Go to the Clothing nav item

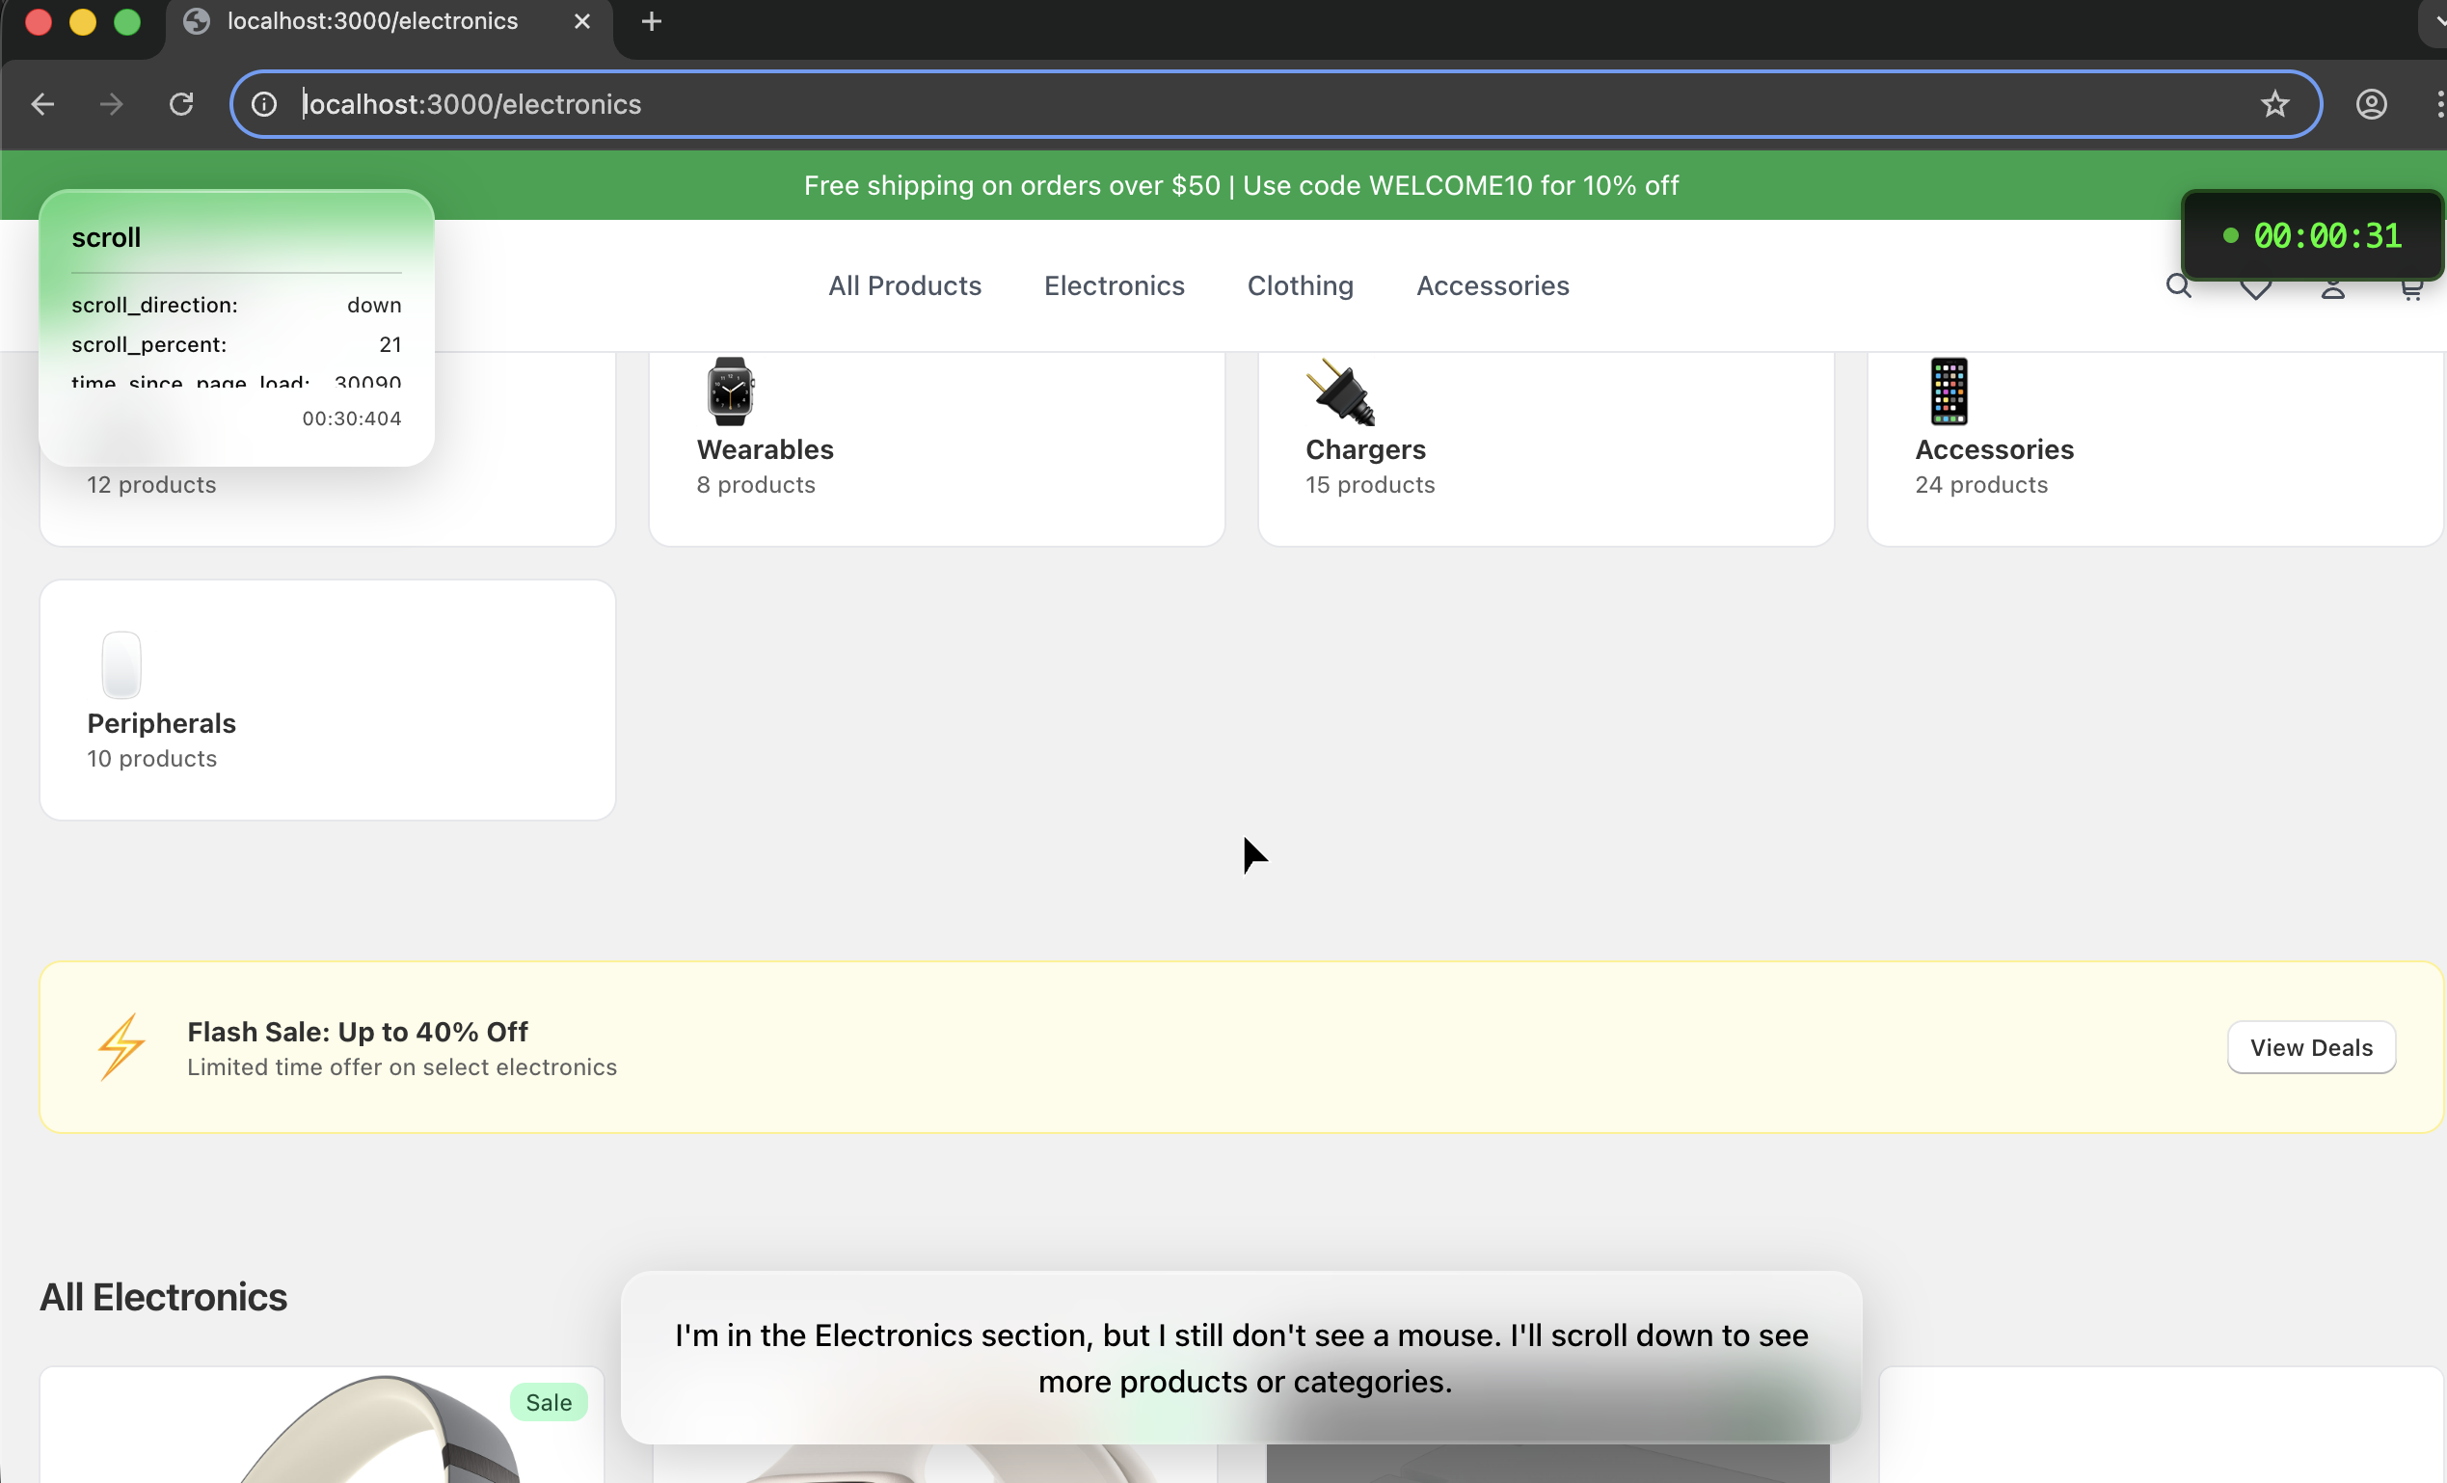[1299, 286]
